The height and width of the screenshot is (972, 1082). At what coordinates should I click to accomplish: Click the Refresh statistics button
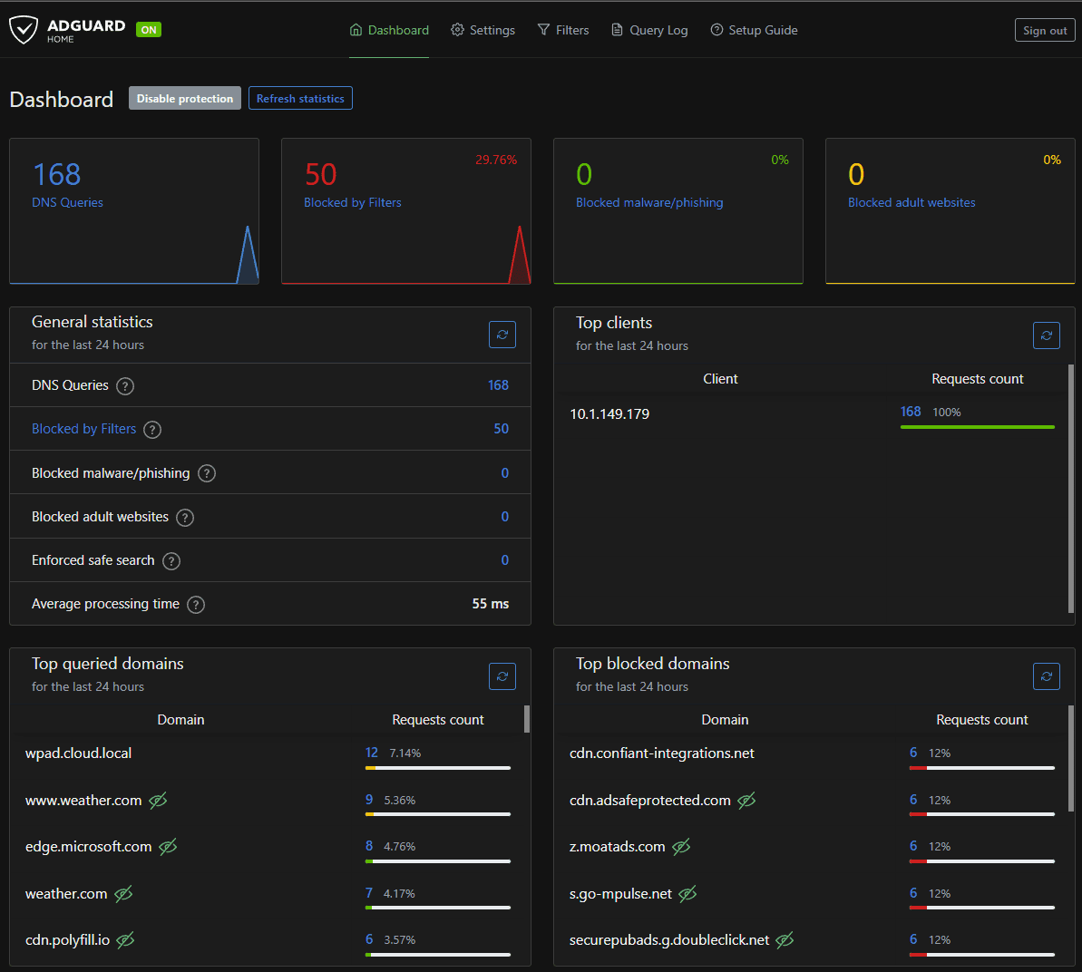coord(300,99)
